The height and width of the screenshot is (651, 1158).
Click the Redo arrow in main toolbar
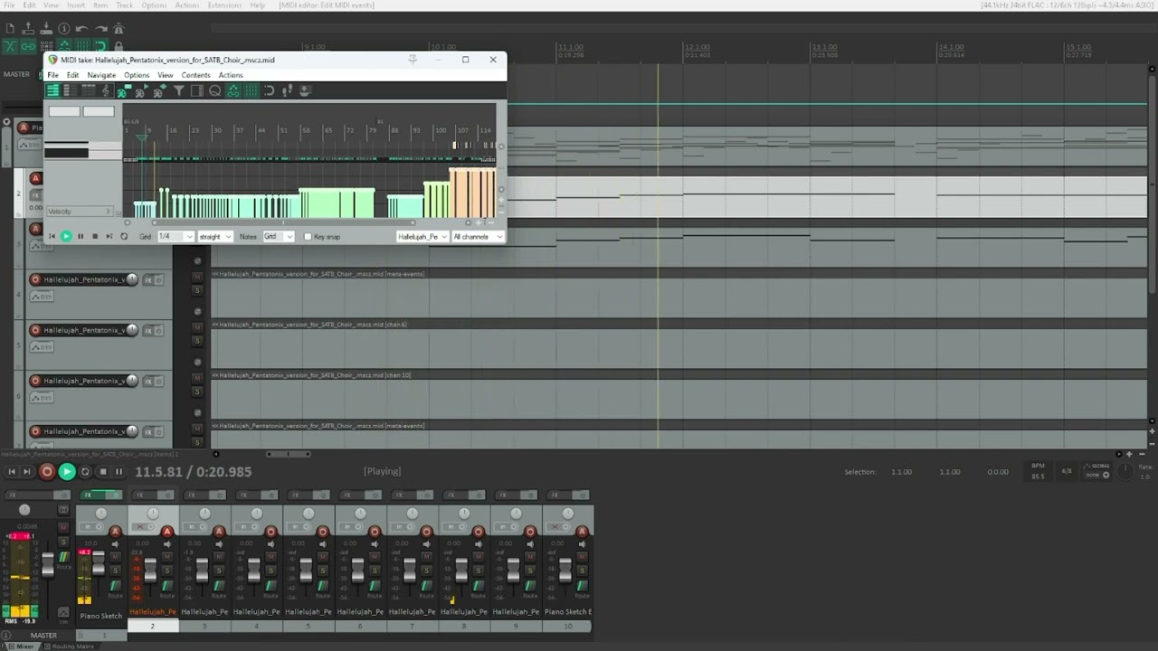100,29
